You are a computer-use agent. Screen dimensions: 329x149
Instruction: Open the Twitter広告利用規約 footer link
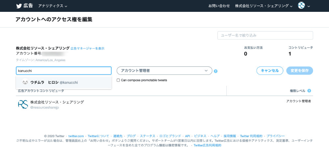point(207,145)
